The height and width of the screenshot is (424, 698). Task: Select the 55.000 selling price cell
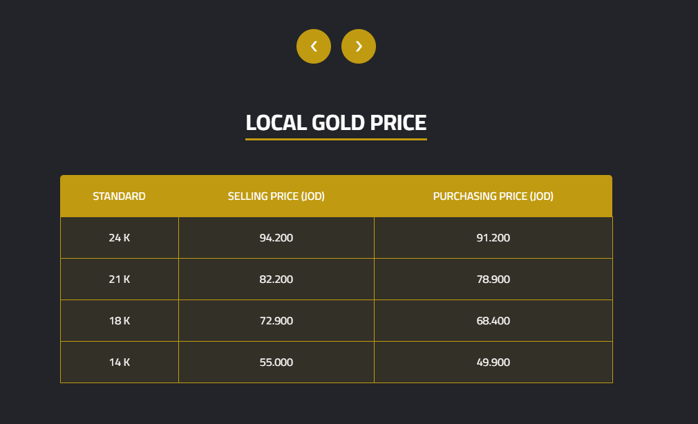[276, 362]
